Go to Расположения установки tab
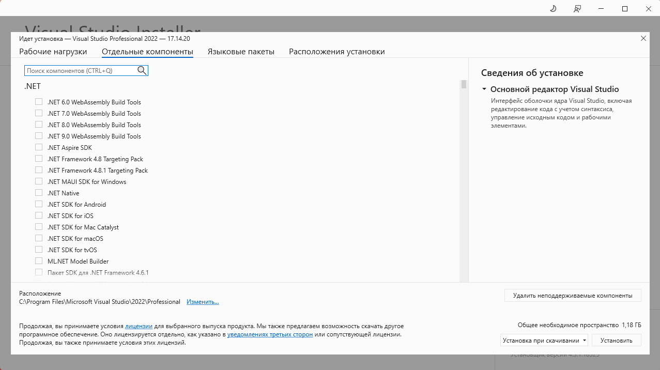Screen dimensions: 660x370 coord(336,52)
